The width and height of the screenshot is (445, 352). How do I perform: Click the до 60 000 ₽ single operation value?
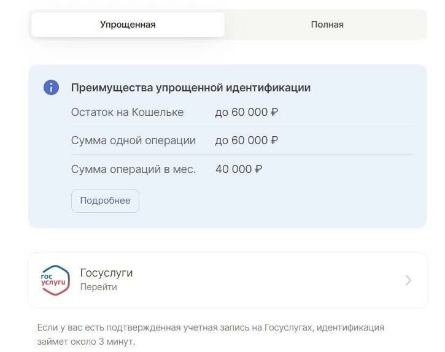(246, 140)
